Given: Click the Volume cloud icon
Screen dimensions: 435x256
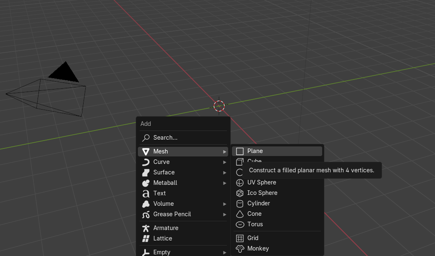Looking at the screenshot, I should (x=146, y=204).
